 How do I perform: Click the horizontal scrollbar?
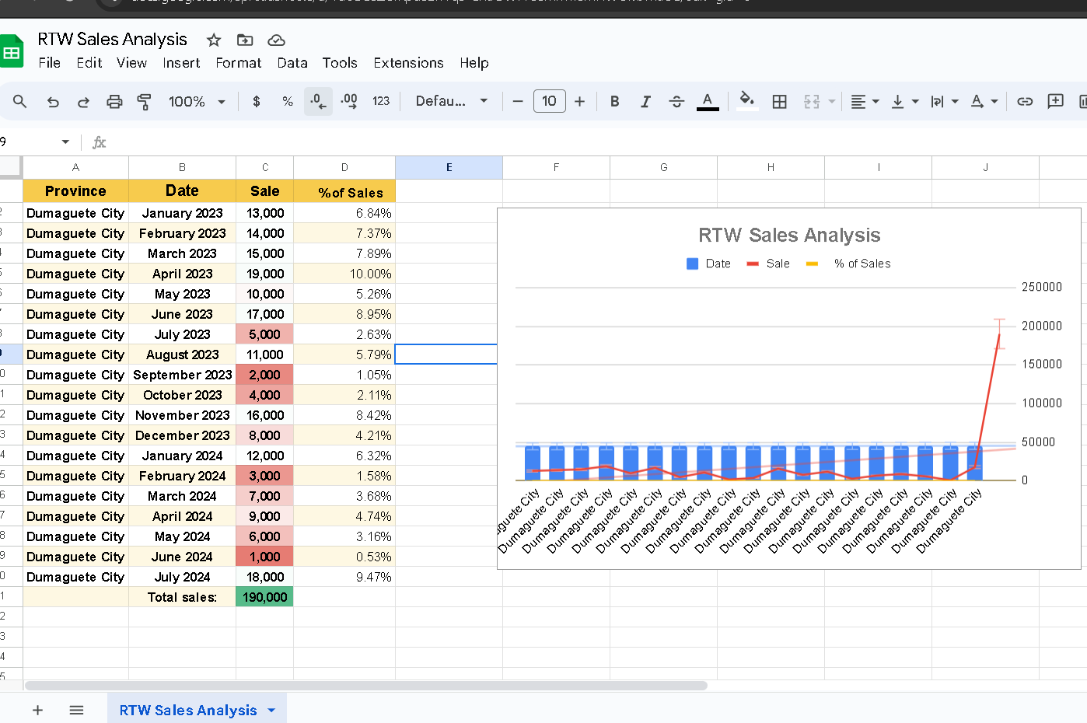365,686
